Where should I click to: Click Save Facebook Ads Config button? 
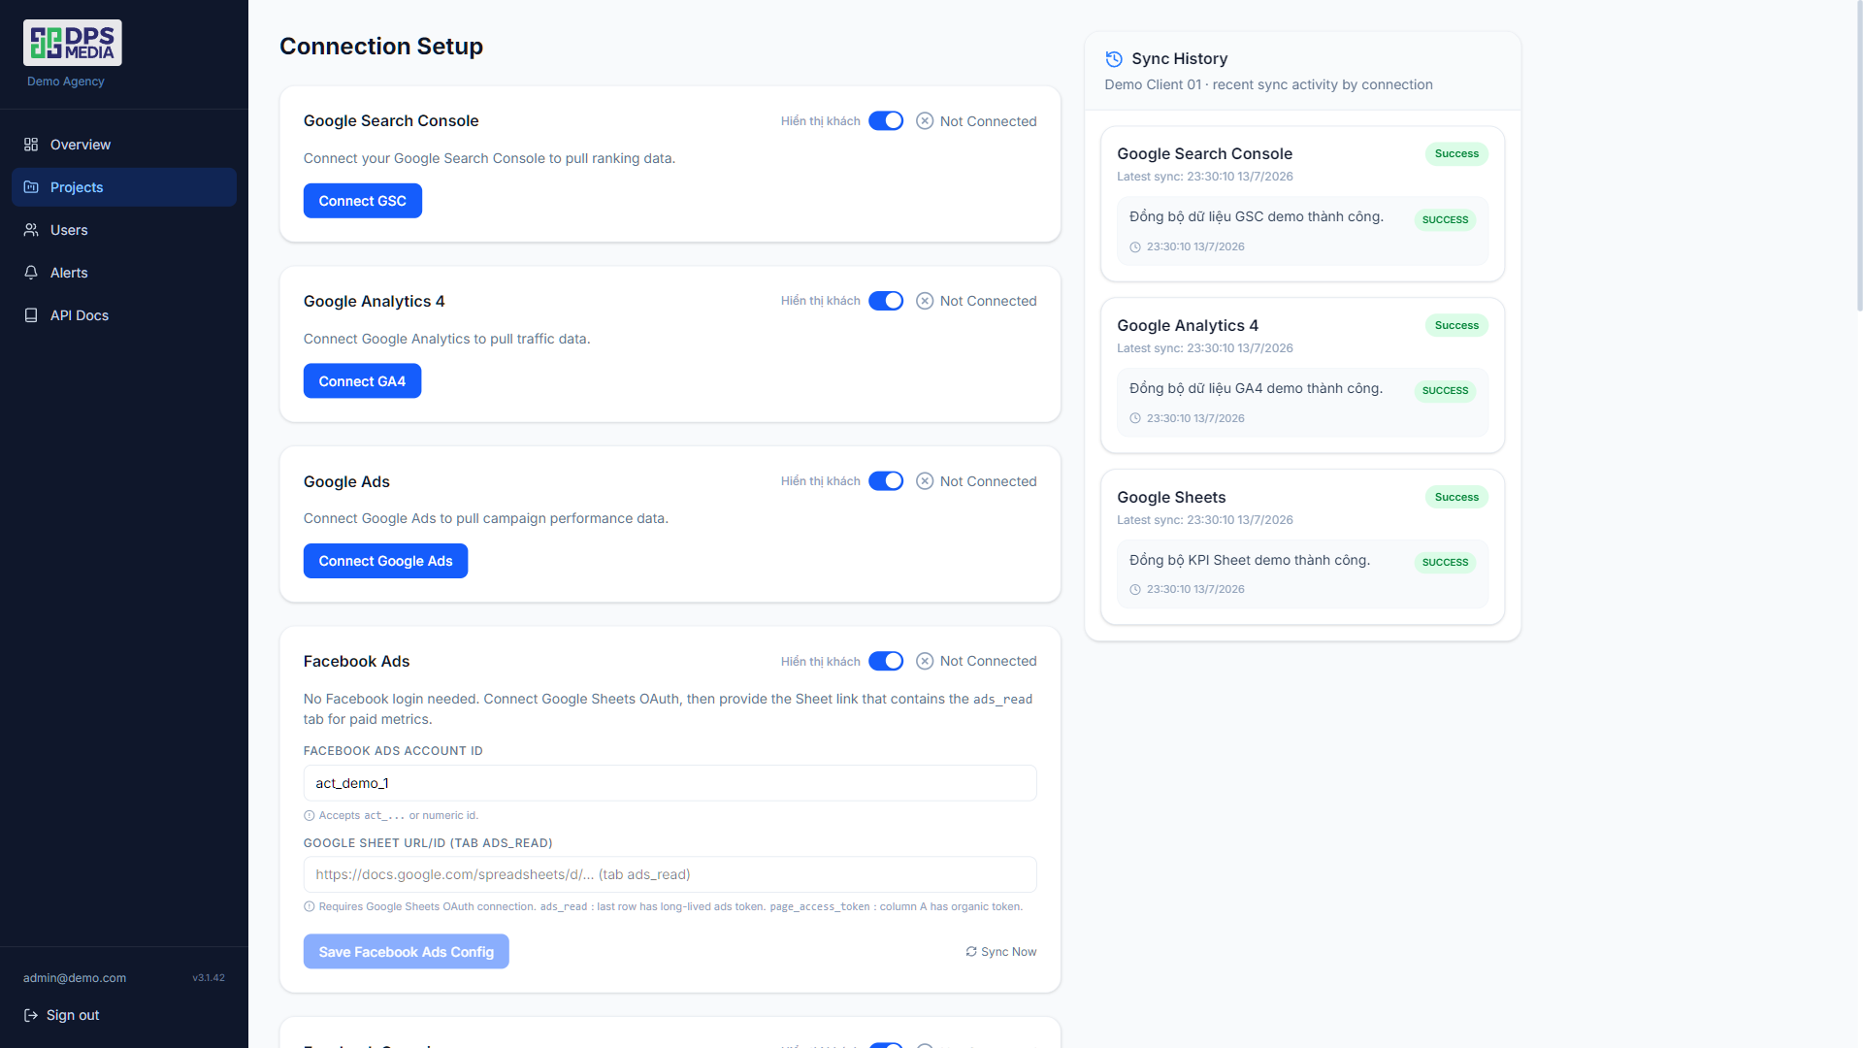click(406, 952)
